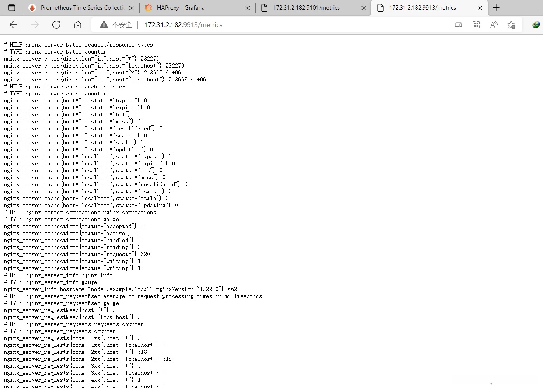Image resolution: width=543 pixels, height=388 pixels.
Task: Click '# HELP nginx_server_requestMsec' description line
Action: point(133,296)
